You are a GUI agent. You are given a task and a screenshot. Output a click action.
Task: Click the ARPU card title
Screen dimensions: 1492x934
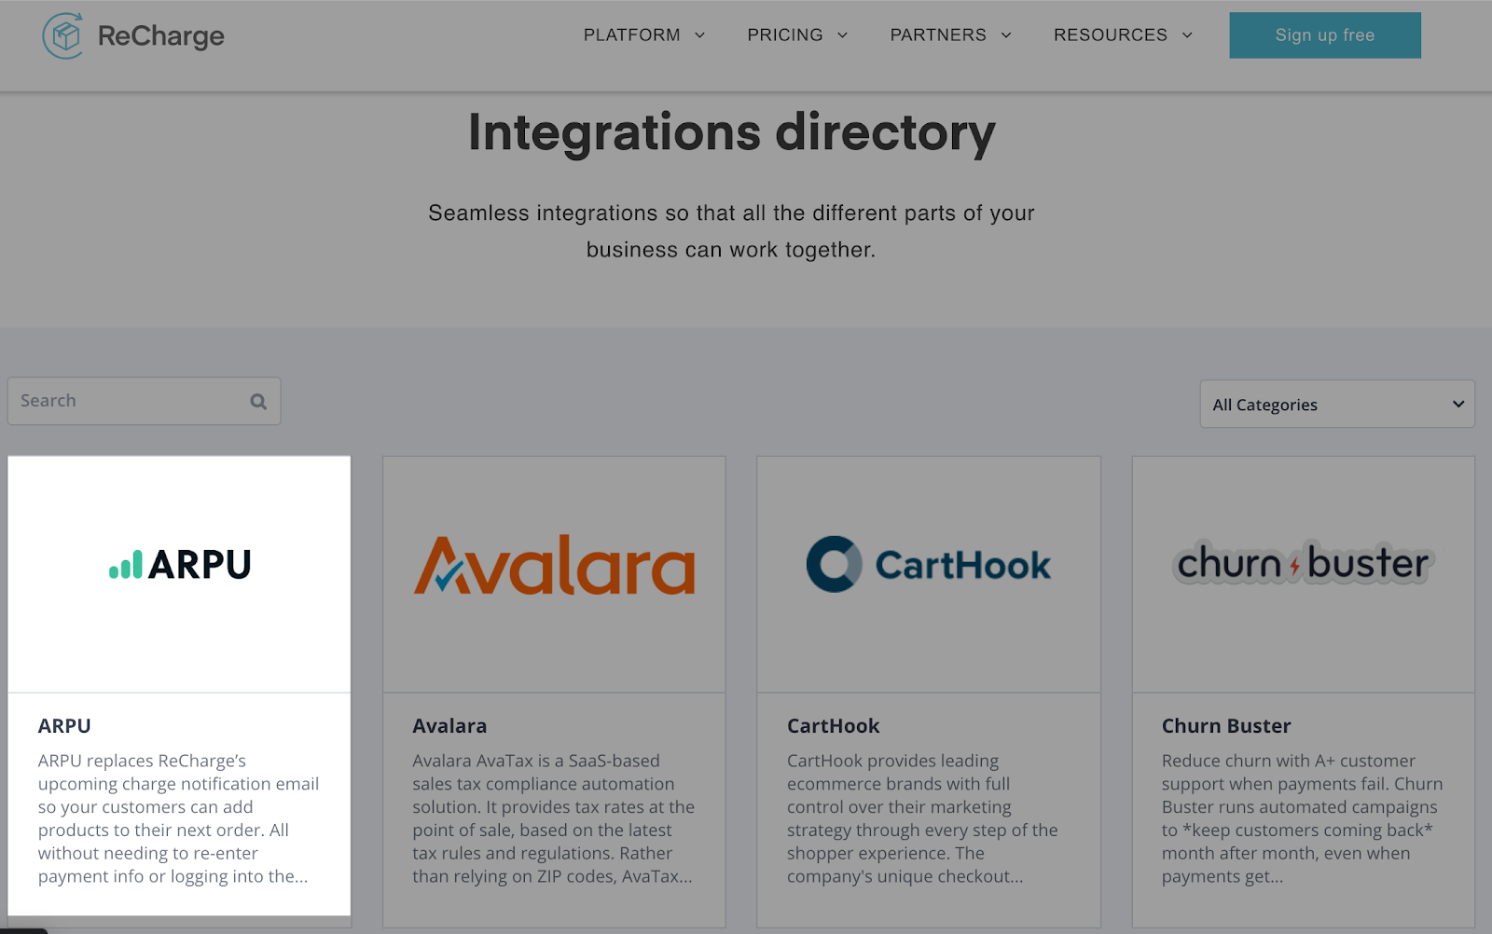(64, 726)
